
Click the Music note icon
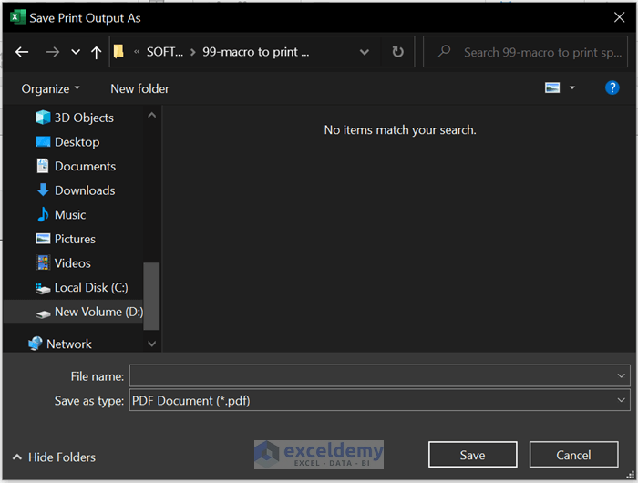pyautogui.click(x=43, y=214)
